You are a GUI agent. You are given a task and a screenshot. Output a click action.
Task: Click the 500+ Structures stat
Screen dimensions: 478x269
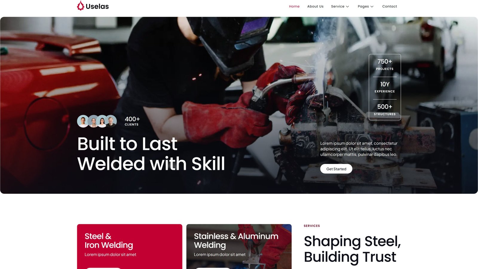[385, 109]
